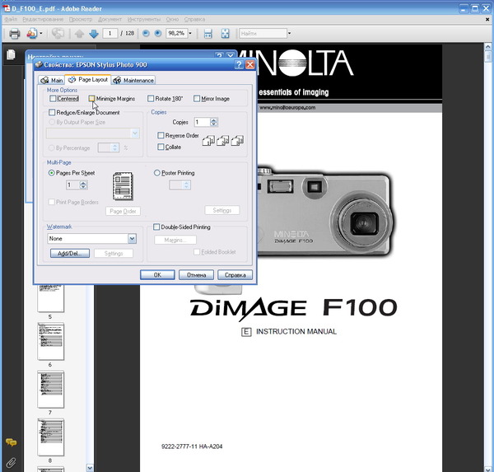The image size is (494, 472).
Task: Close the EPSON Stylus Photo 900 dialog
Action: (250, 64)
